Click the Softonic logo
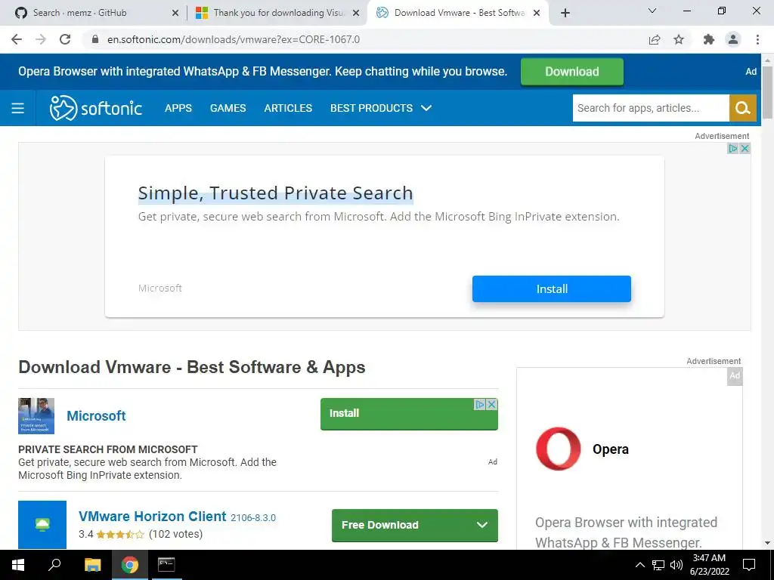Image resolution: width=774 pixels, height=580 pixels. pos(96,108)
